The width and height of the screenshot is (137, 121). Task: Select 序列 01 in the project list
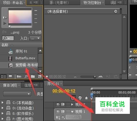tap(21, 51)
